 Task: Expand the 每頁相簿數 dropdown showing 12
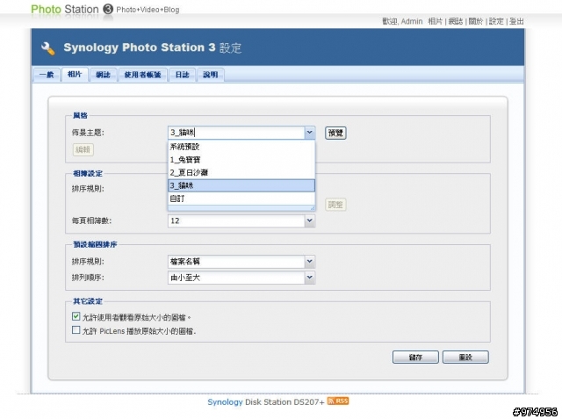pyautogui.click(x=310, y=220)
